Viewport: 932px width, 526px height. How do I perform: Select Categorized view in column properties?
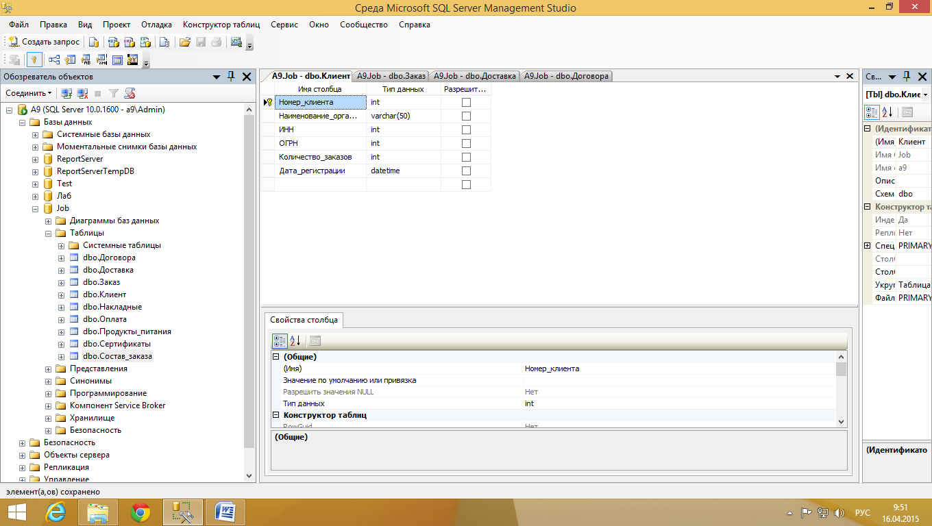280,340
